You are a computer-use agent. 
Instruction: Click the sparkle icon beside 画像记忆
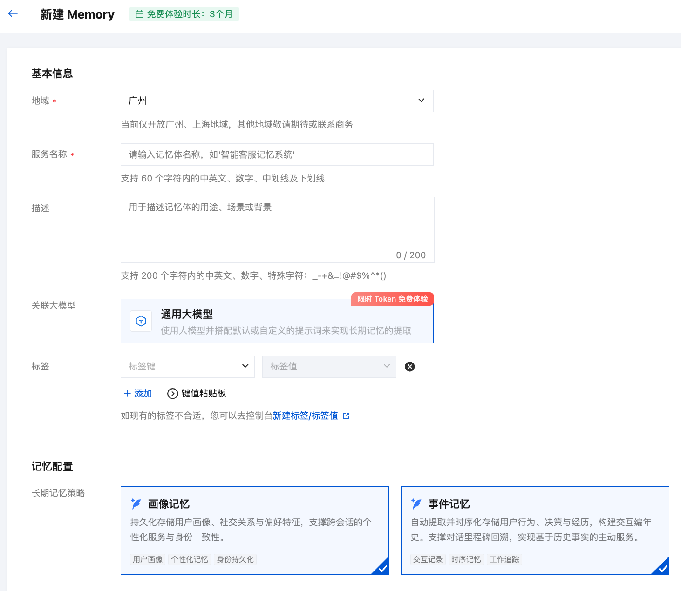136,504
